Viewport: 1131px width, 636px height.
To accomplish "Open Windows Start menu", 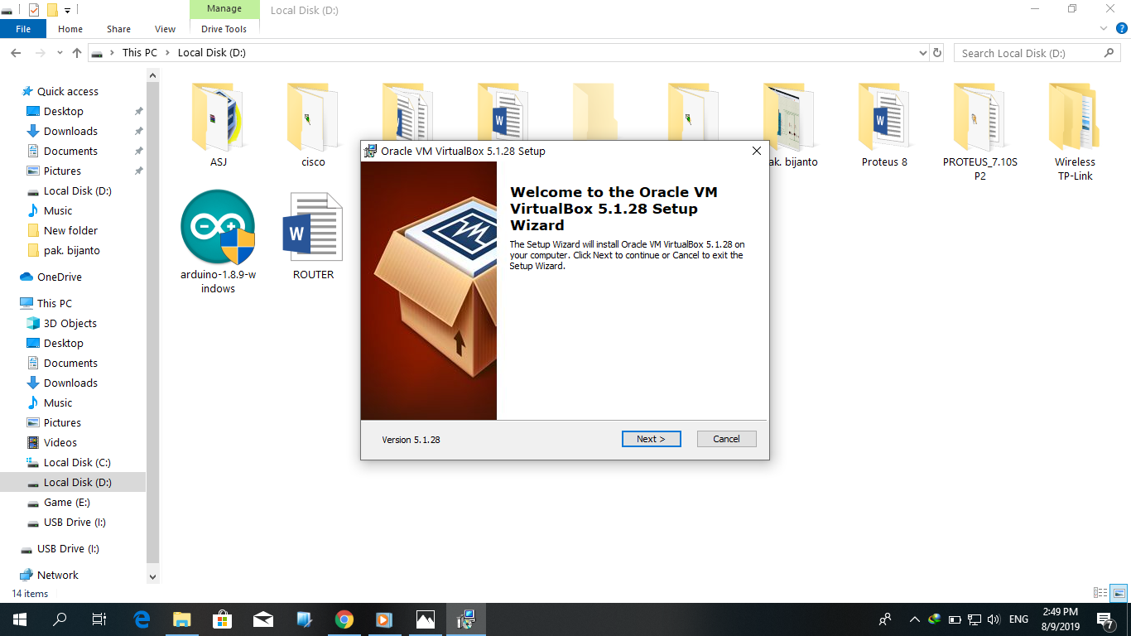I will point(20,619).
